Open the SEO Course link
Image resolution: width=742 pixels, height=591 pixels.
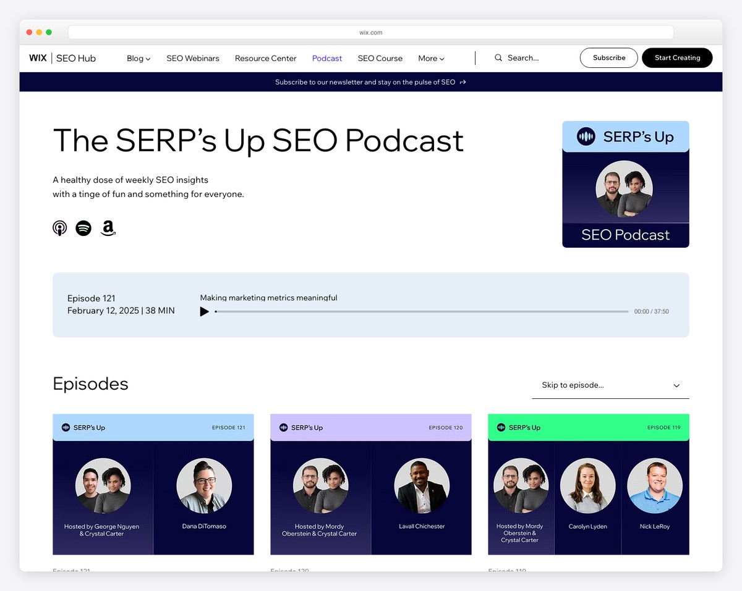380,58
